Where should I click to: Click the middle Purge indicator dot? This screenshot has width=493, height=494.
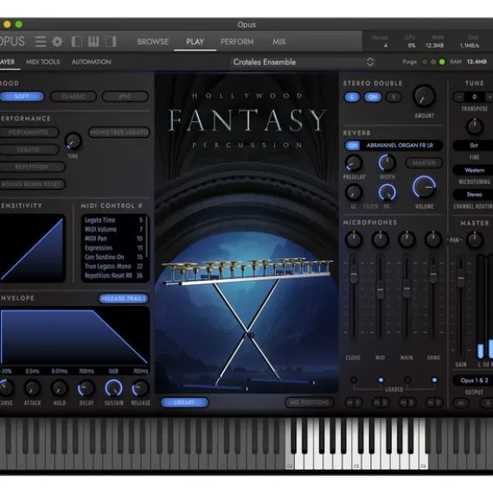pos(434,62)
